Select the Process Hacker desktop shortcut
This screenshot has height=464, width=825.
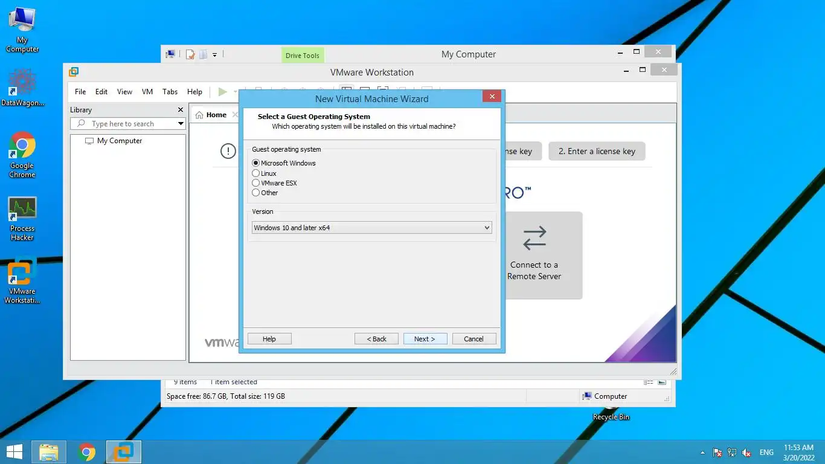click(22, 219)
